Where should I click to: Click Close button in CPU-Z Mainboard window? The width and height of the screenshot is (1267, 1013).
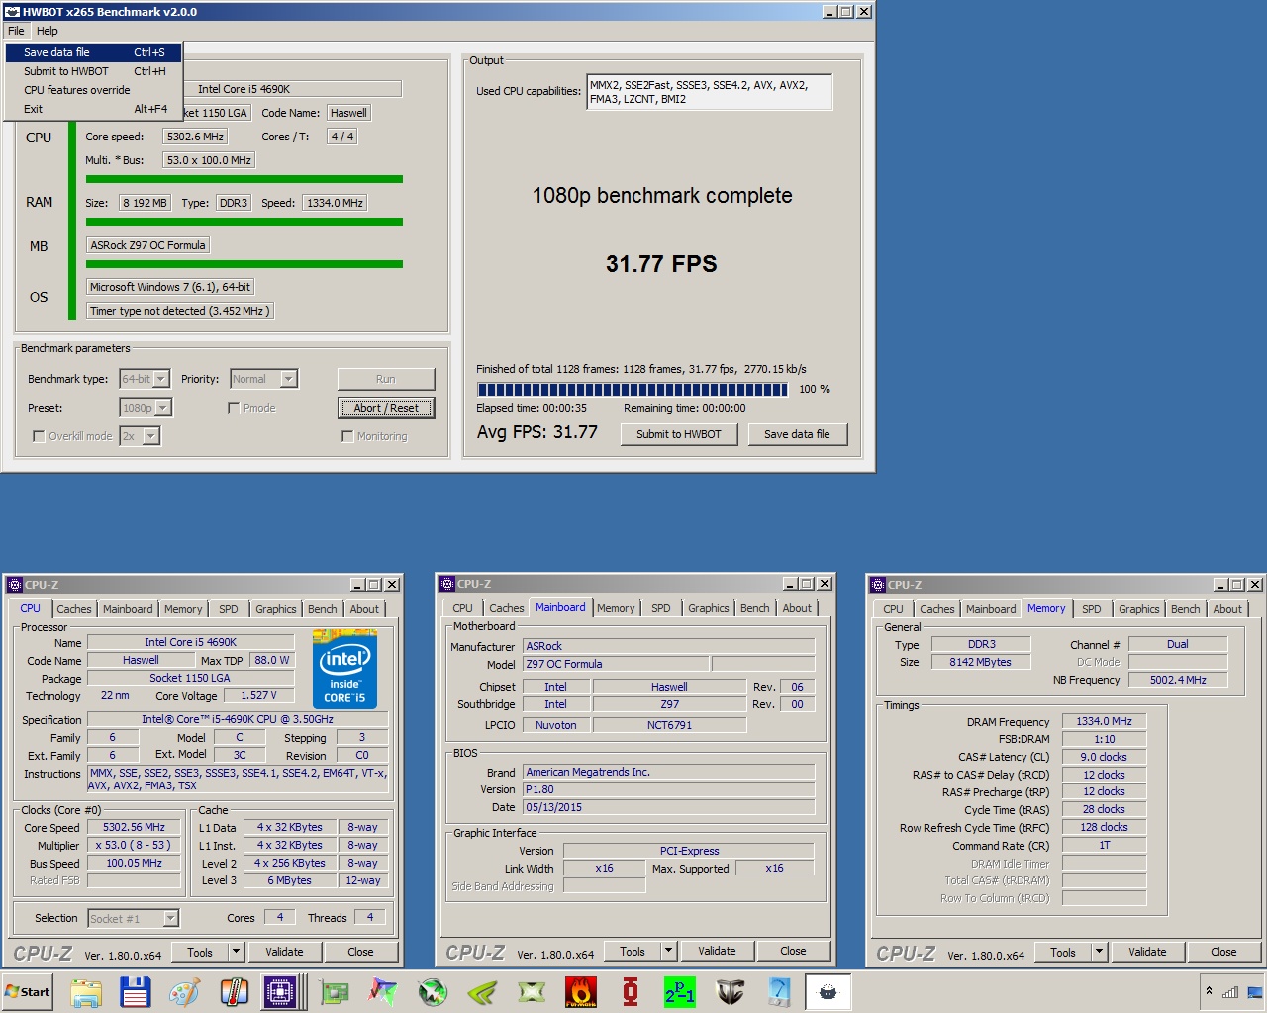tap(793, 951)
